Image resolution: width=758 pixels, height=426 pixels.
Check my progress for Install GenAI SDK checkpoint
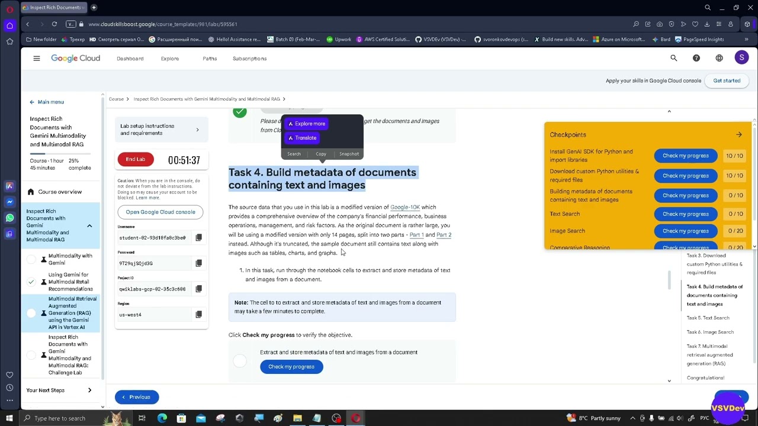(x=686, y=156)
